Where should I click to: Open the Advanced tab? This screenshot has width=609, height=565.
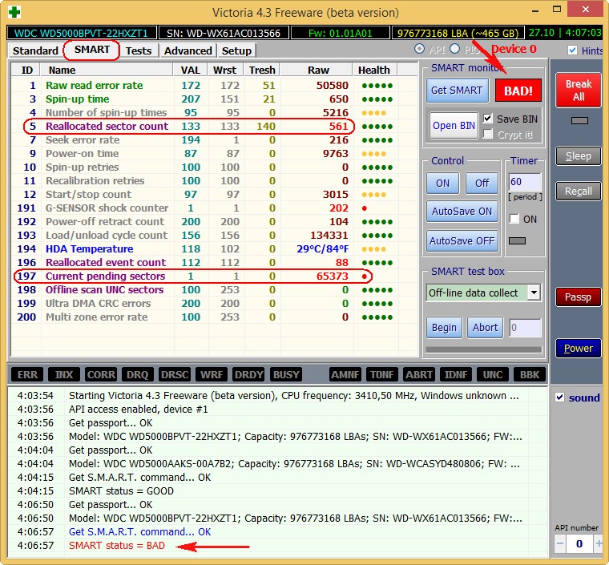pyautogui.click(x=188, y=50)
